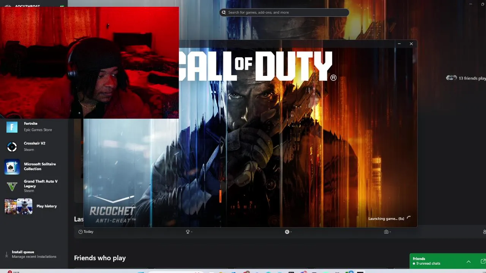Click the '9 unread chats' status text
The image size is (486, 273).
click(428, 264)
